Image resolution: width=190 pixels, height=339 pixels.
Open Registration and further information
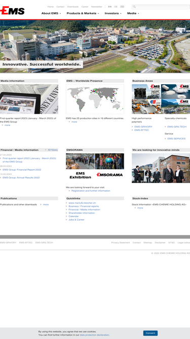[x=91, y=191]
